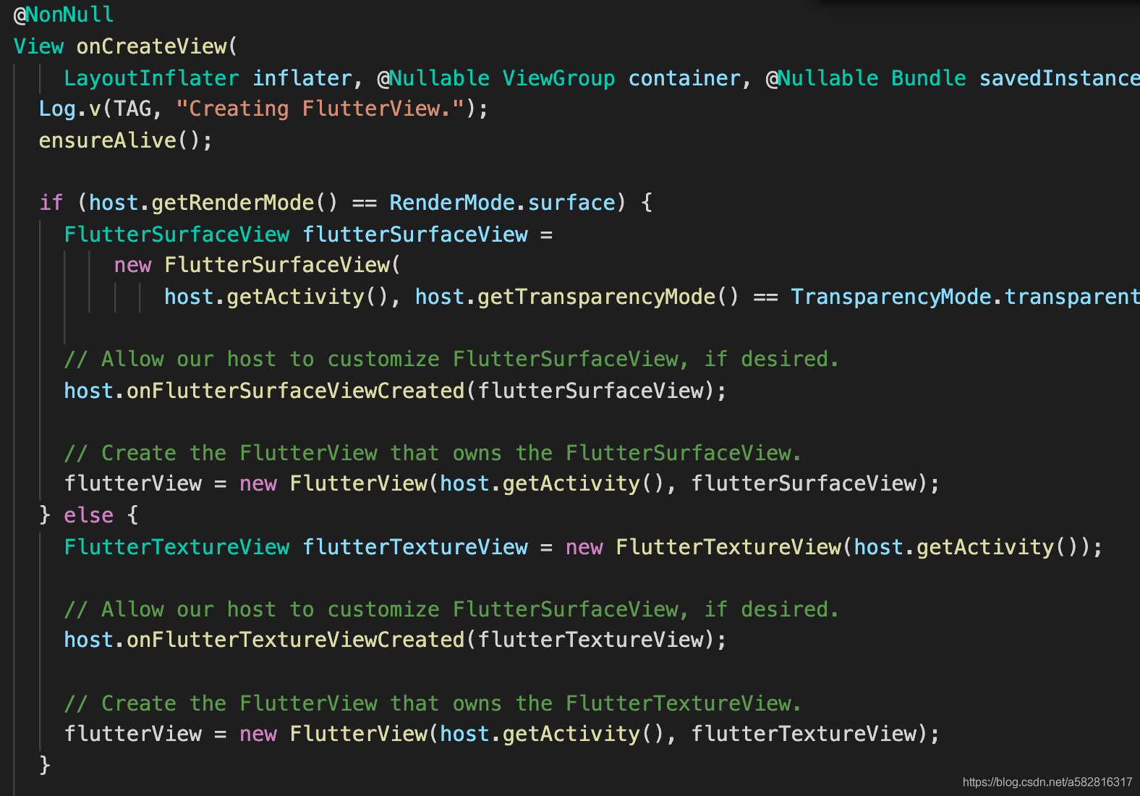
Task: Click the getTransparencyMode() call
Action: click(x=608, y=297)
